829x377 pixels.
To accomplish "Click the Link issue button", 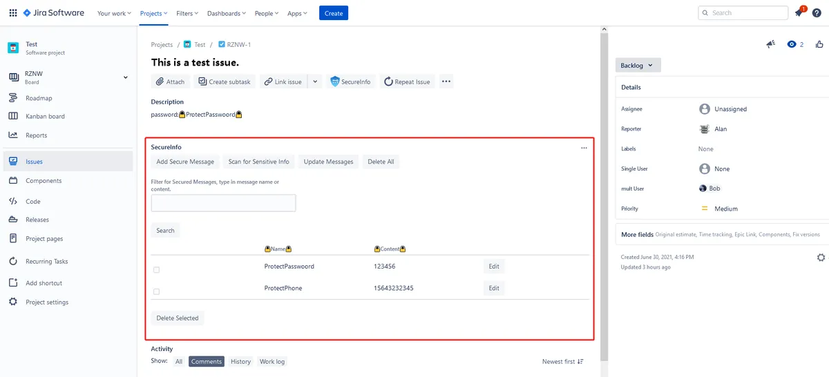I will click(283, 81).
